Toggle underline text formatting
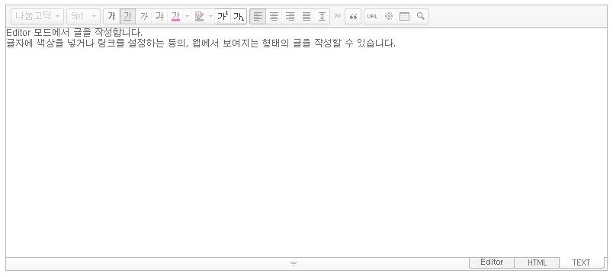This screenshot has height=277, width=613. (x=127, y=17)
